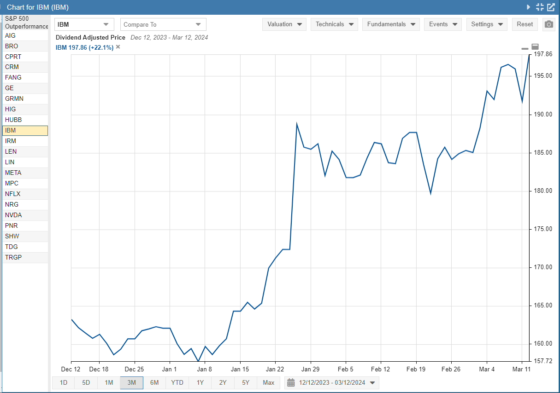
Task: Select PNR in the ticker list
Action: (x=25, y=226)
